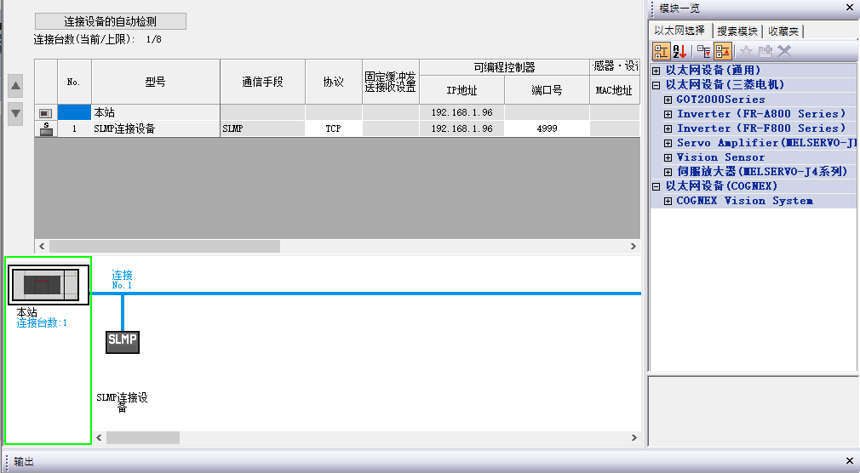Viewport: 860px width, 473px height.
Task: Expand the 以太网设备(通用) category
Action: (x=656, y=71)
